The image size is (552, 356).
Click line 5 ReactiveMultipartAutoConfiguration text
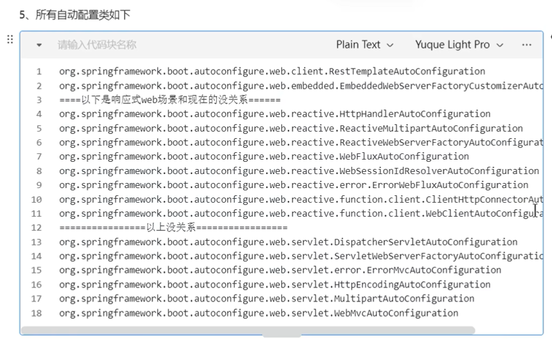(x=431, y=128)
